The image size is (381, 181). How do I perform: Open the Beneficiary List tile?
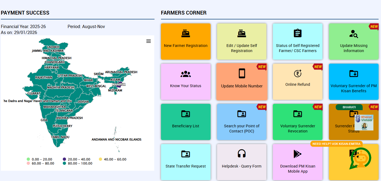tap(186, 122)
